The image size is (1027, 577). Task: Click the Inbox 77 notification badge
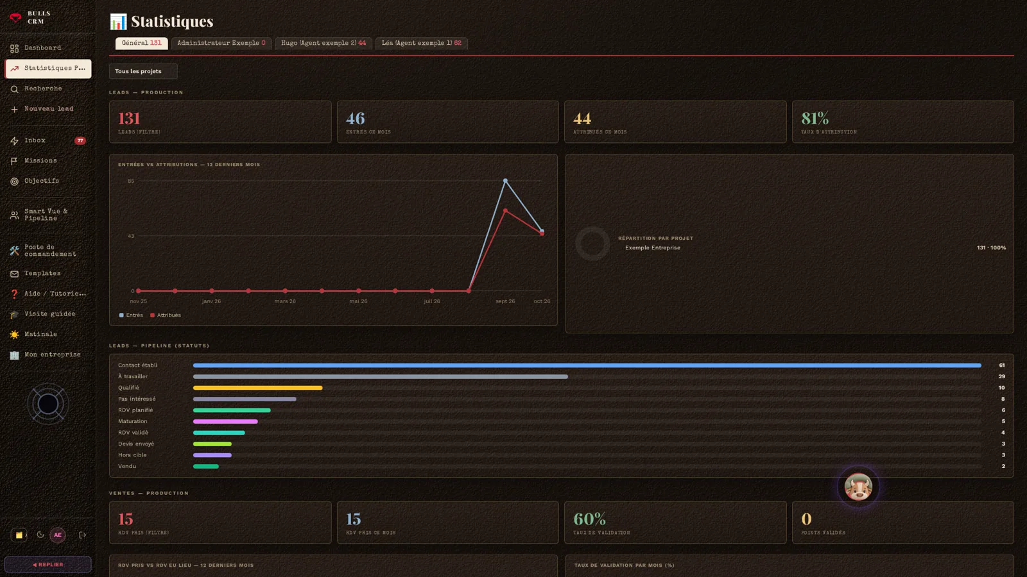[80, 140]
